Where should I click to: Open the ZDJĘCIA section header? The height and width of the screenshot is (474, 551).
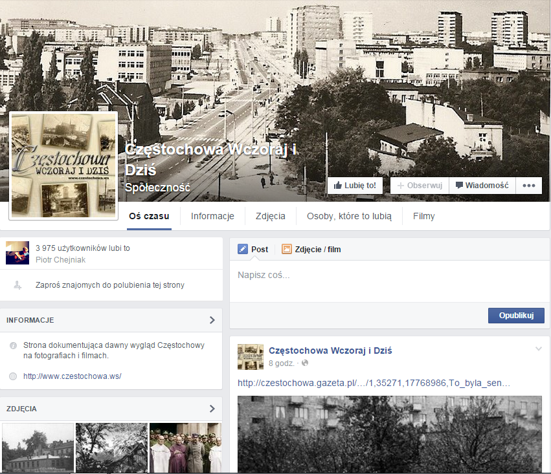click(111, 409)
